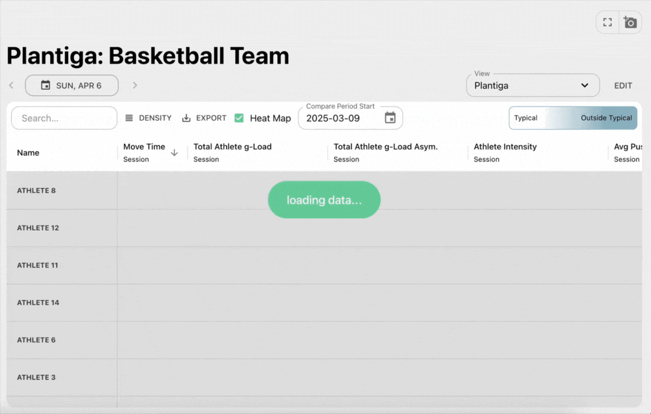Select the ATHLETE 12 row
Image resolution: width=651 pixels, height=414 pixels.
pos(324,228)
